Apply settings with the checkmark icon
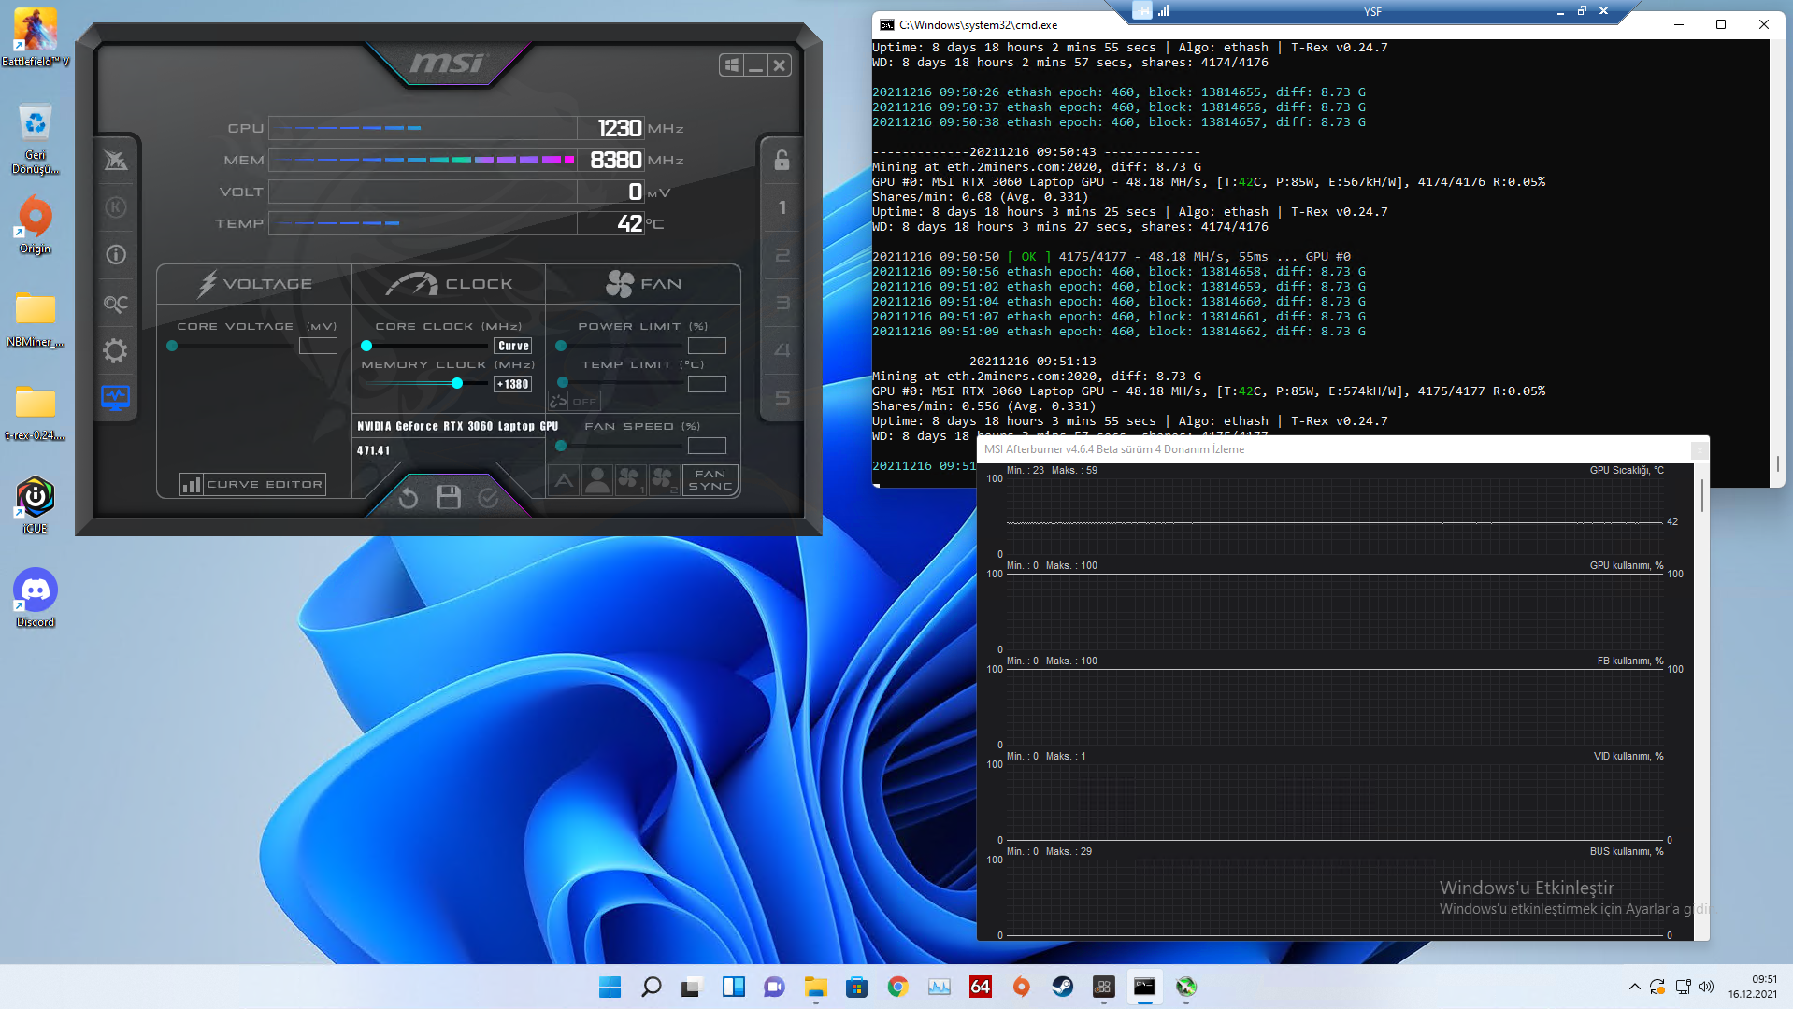 [x=488, y=498]
